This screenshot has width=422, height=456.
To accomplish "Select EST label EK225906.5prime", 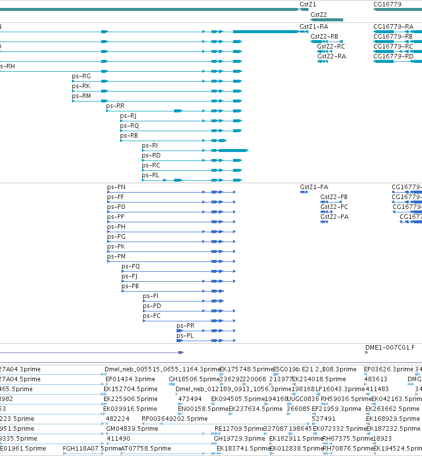I will (130, 399).
